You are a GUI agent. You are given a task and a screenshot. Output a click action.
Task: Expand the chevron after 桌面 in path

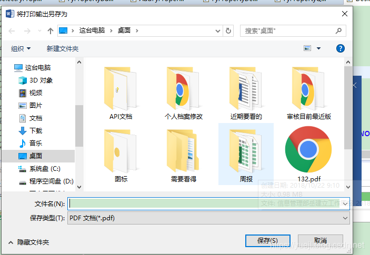(x=137, y=30)
